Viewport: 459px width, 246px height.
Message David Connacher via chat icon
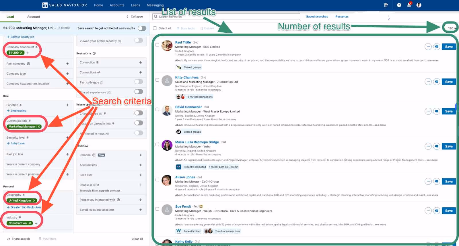coord(437,111)
